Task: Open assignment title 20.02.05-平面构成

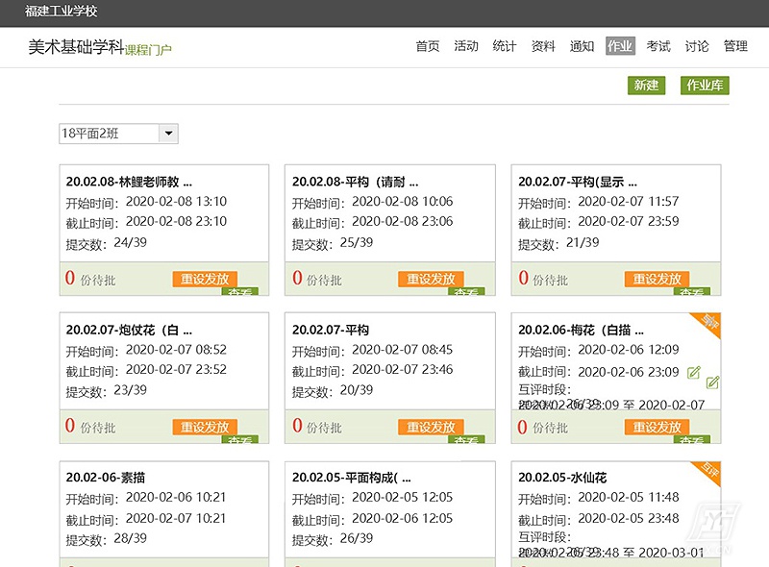Action: point(352,478)
